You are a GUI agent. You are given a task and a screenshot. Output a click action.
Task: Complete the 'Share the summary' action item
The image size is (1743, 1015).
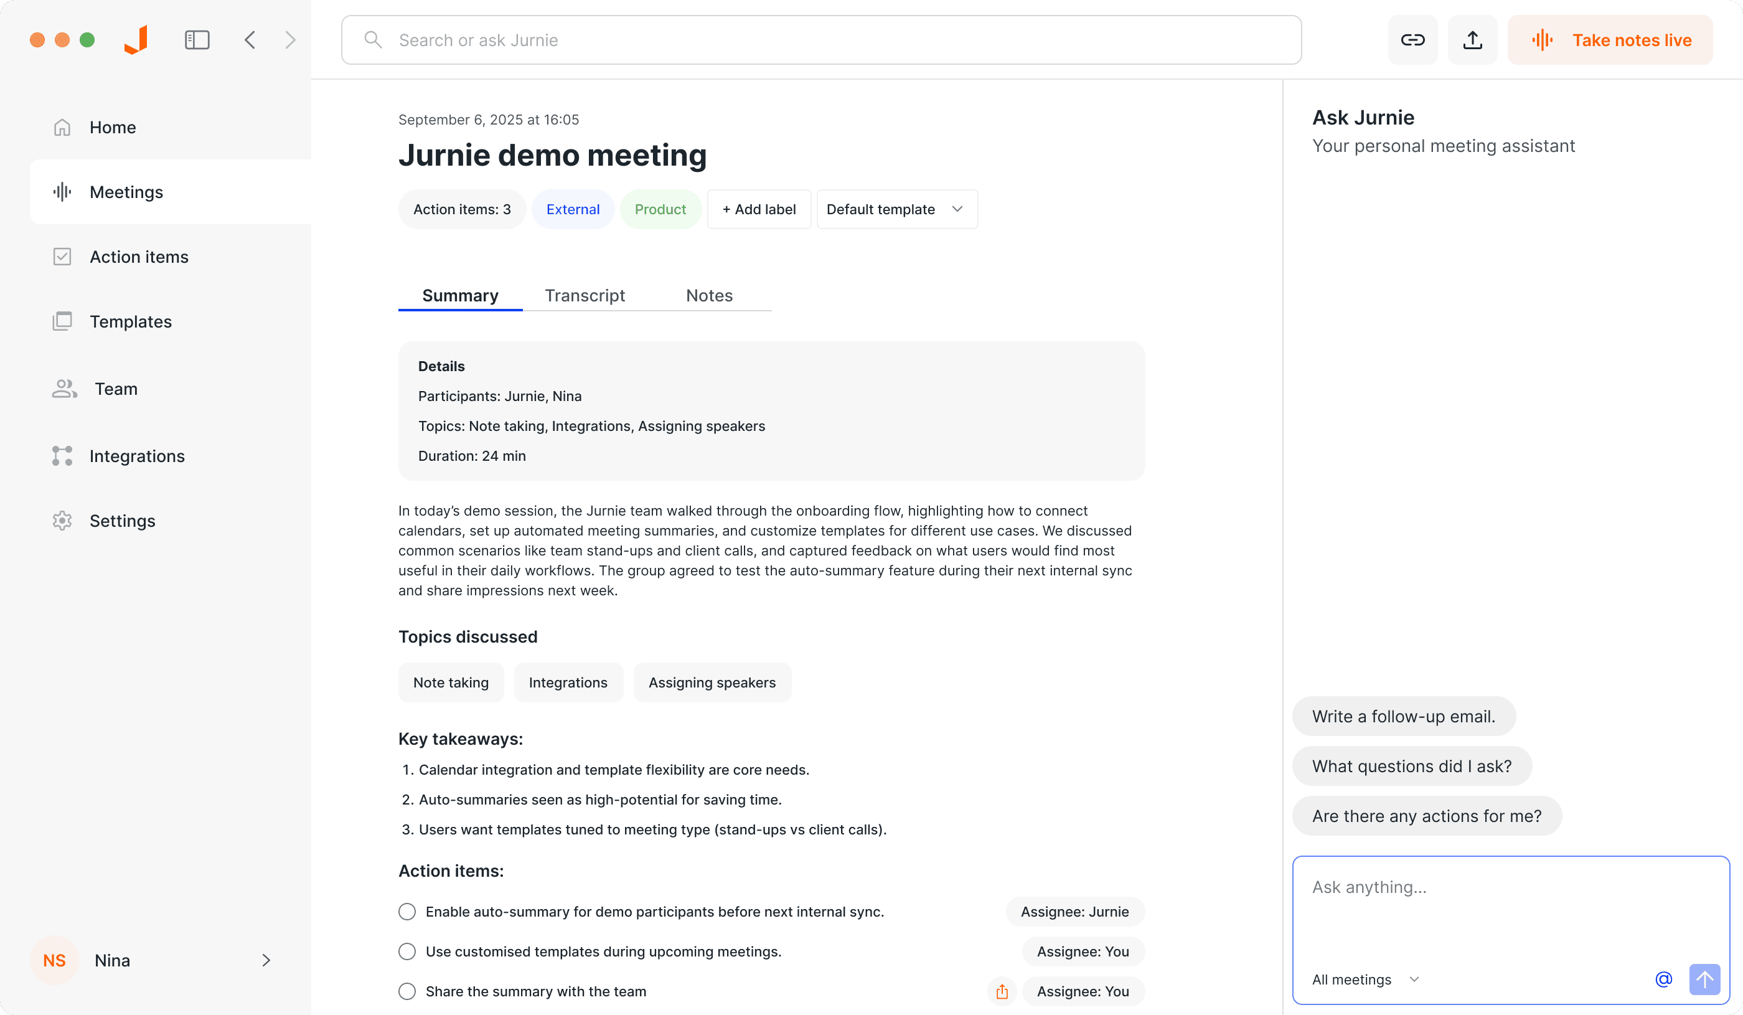406,990
